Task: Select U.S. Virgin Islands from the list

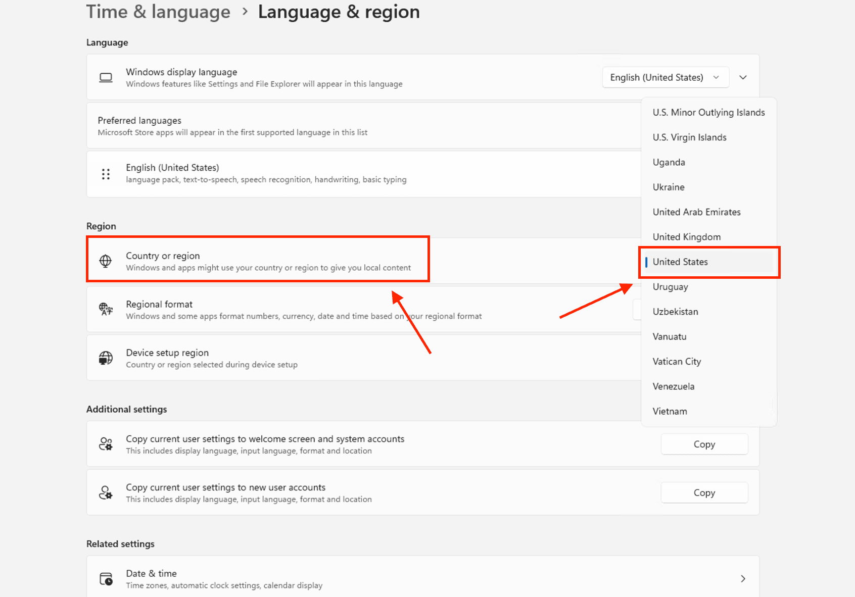Action: pos(689,137)
